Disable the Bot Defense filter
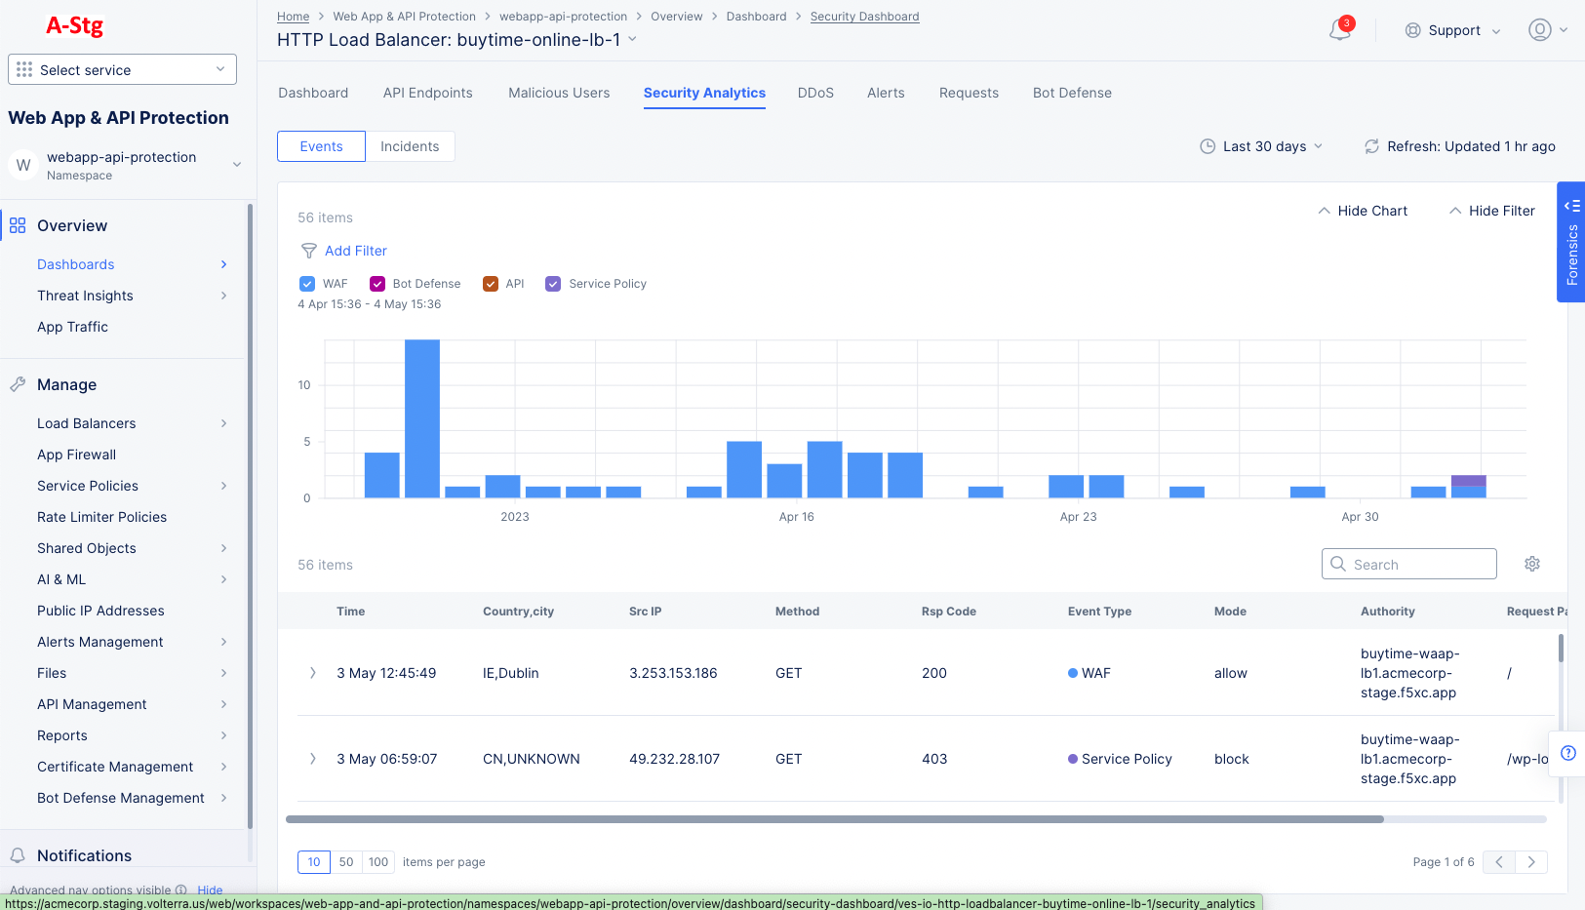The image size is (1585, 910). click(377, 283)
